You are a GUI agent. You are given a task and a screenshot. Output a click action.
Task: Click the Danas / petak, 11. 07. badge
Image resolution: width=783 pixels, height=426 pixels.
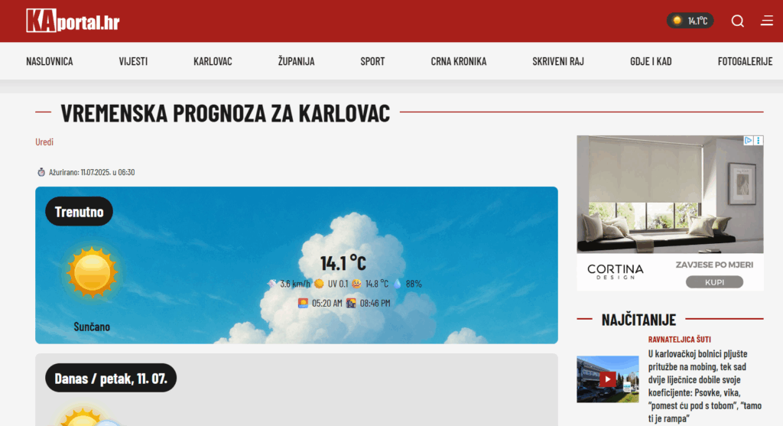pos(111,378)
